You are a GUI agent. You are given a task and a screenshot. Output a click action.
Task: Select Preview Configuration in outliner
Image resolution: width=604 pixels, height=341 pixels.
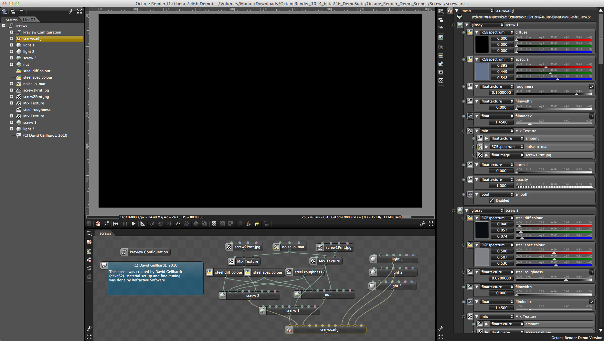coord(42,32)
